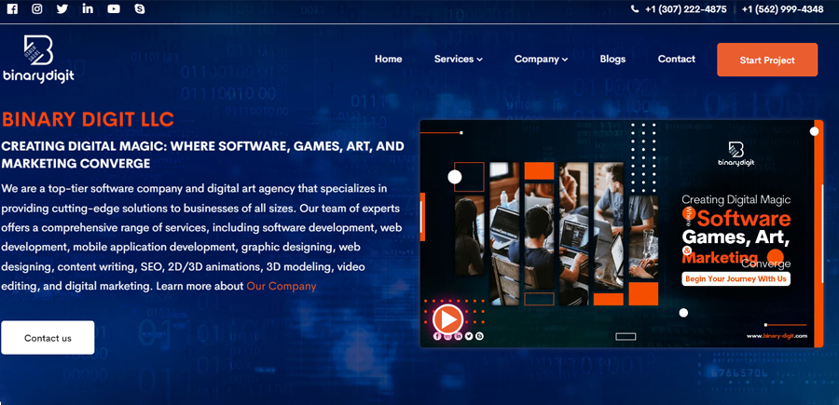This screenshot has width=839, height=405.
Task: Open the LinkedIn icon in header
Action: point(88,9)
